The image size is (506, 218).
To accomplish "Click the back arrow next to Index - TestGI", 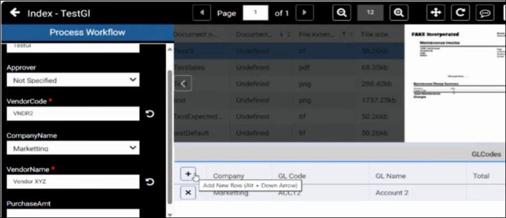I will click(x=15, y=12).
